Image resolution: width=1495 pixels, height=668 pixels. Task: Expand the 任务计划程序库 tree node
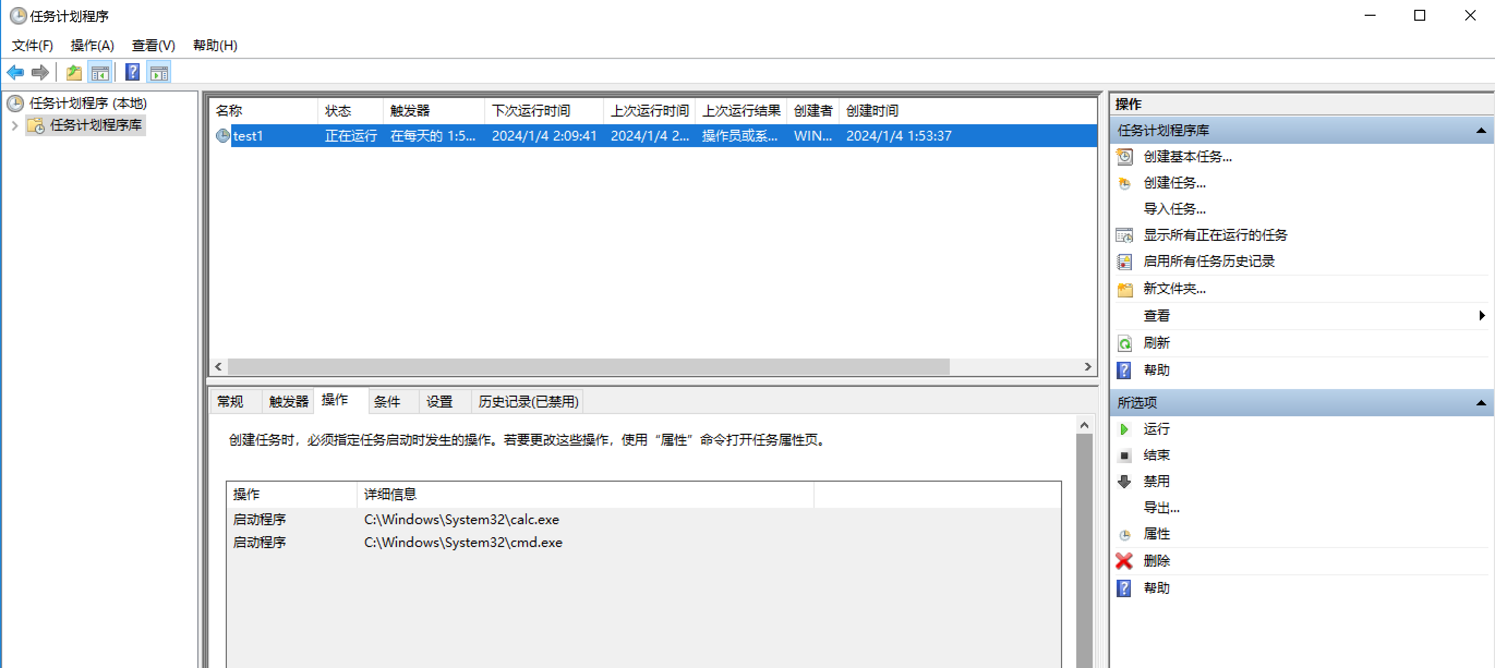15,125
